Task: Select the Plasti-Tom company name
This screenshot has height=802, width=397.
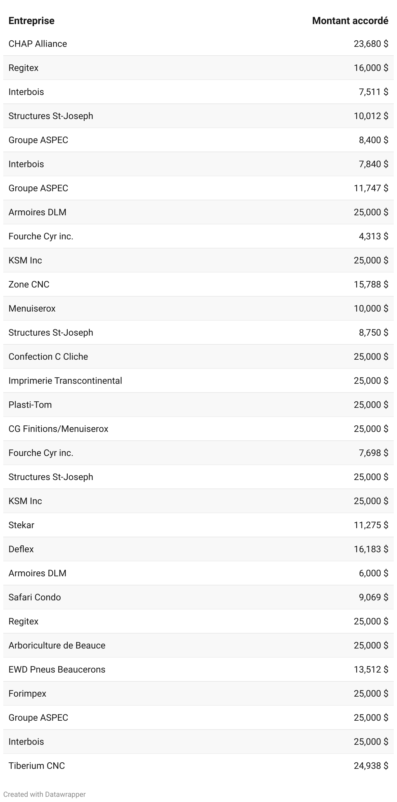Action: coord(30,405)
